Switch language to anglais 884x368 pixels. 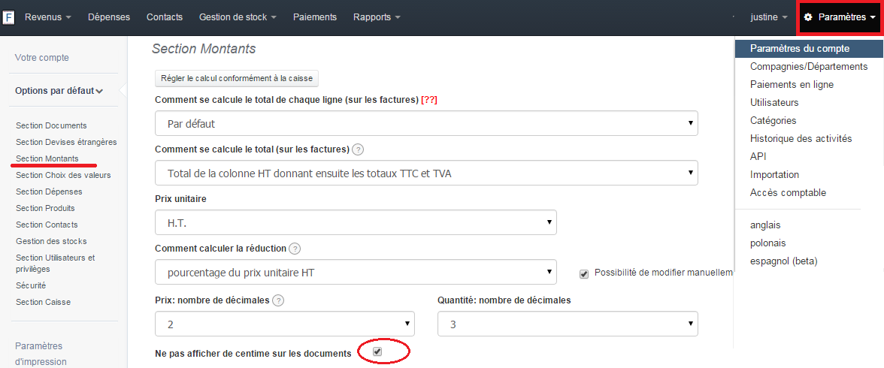coord(765,225)
